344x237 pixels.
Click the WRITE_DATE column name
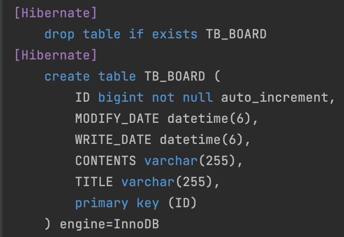click(113, 140)
